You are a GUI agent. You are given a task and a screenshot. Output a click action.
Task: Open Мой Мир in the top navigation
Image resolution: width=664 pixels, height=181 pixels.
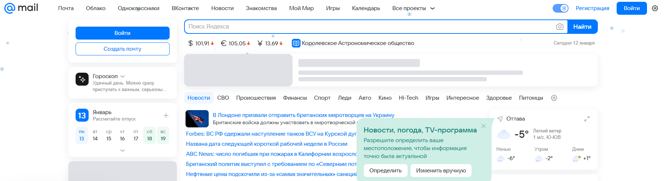(301, 8)
